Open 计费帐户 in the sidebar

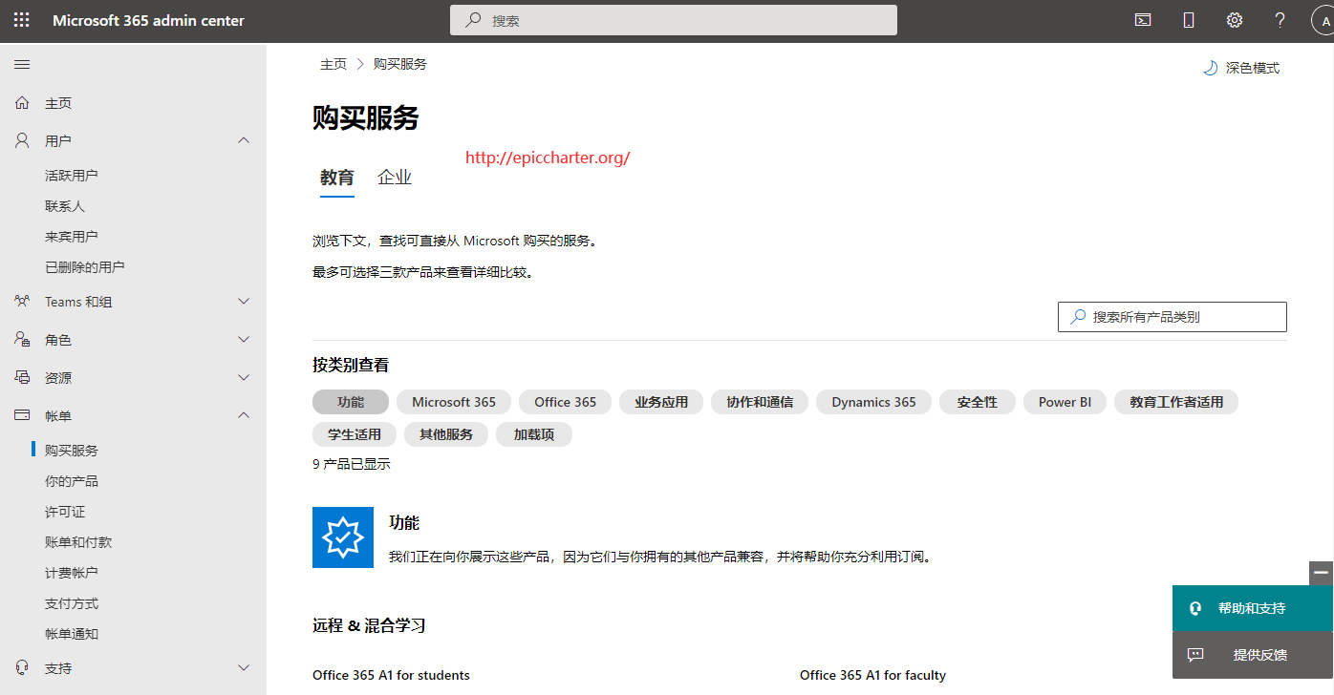click(x=72, y=572)
